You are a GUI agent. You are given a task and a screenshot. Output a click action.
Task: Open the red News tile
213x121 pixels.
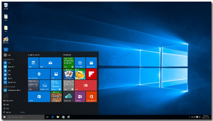[86, 85]
